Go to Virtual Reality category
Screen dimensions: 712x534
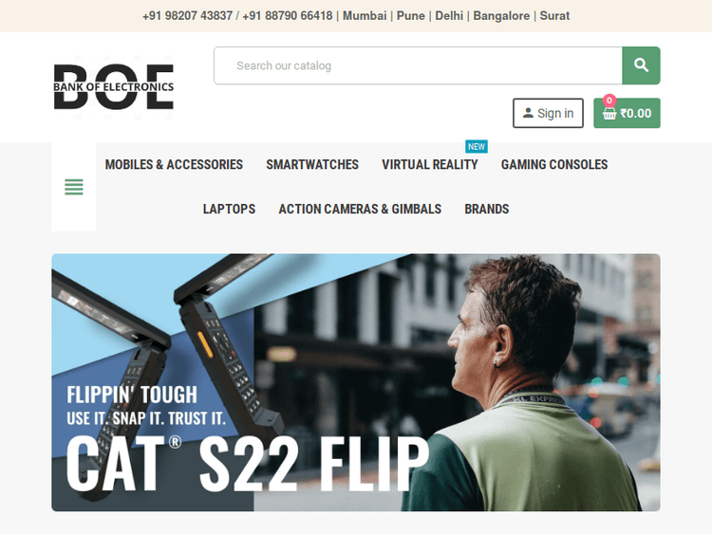[429, 164]
